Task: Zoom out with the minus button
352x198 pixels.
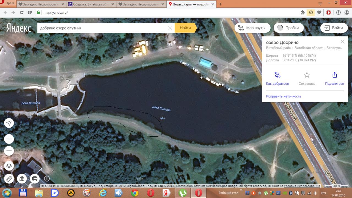Action: coord(9,151)
